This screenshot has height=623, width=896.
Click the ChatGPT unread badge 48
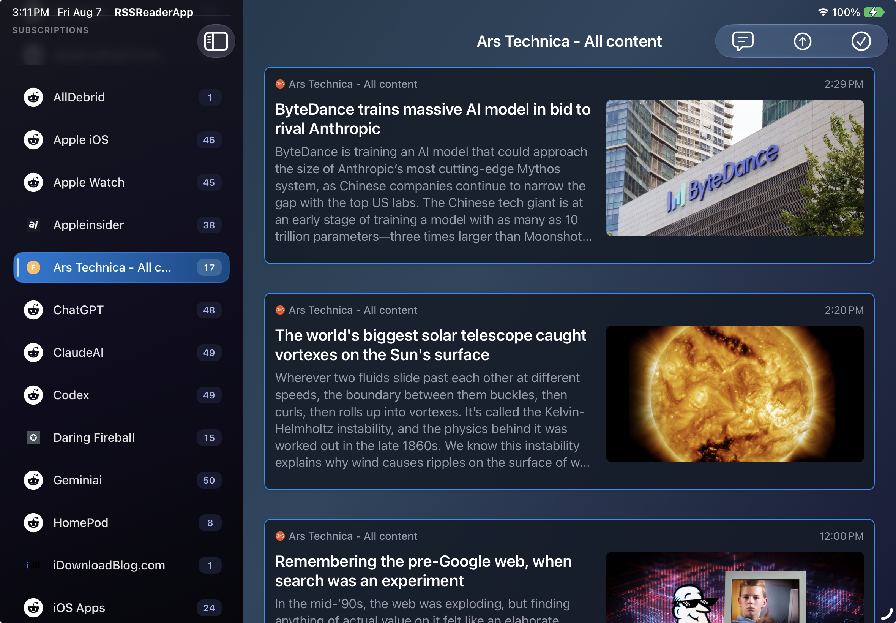click(209, 310)
